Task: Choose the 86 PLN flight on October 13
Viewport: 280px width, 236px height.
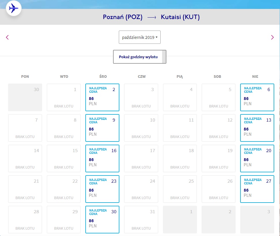Action: [x=257, y=128]
